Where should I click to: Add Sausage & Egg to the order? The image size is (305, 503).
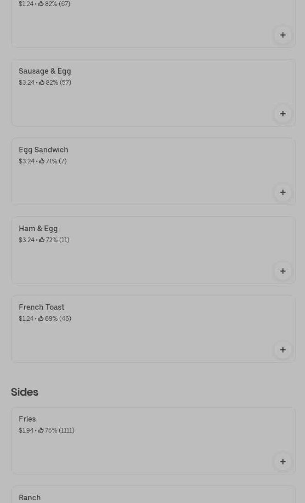point(283,114)
